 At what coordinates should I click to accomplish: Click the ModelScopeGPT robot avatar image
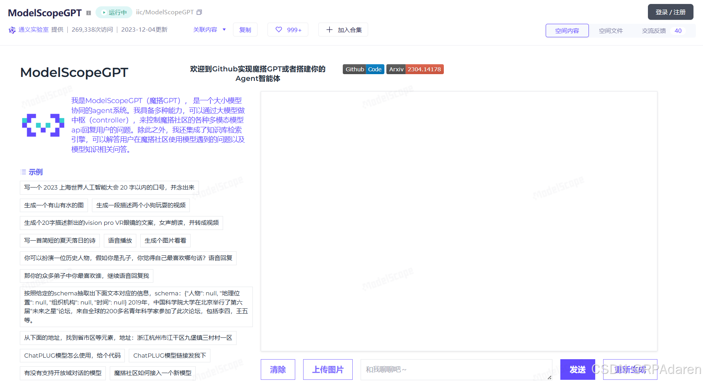coord(43,125)
